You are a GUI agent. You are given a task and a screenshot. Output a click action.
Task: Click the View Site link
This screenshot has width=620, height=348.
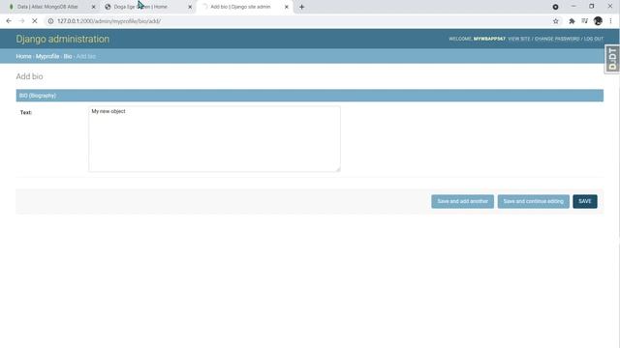[519, 39]
